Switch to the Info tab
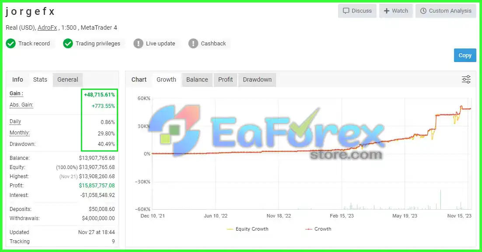 pyautogui.click(x=17, y=79)
